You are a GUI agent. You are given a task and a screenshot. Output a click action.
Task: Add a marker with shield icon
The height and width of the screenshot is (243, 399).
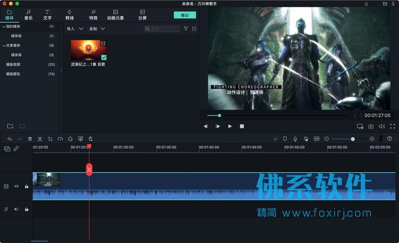coord(285,139)
